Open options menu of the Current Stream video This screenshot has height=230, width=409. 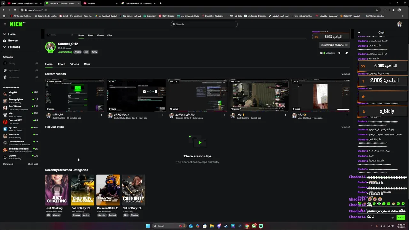click(x=101, y=115)
